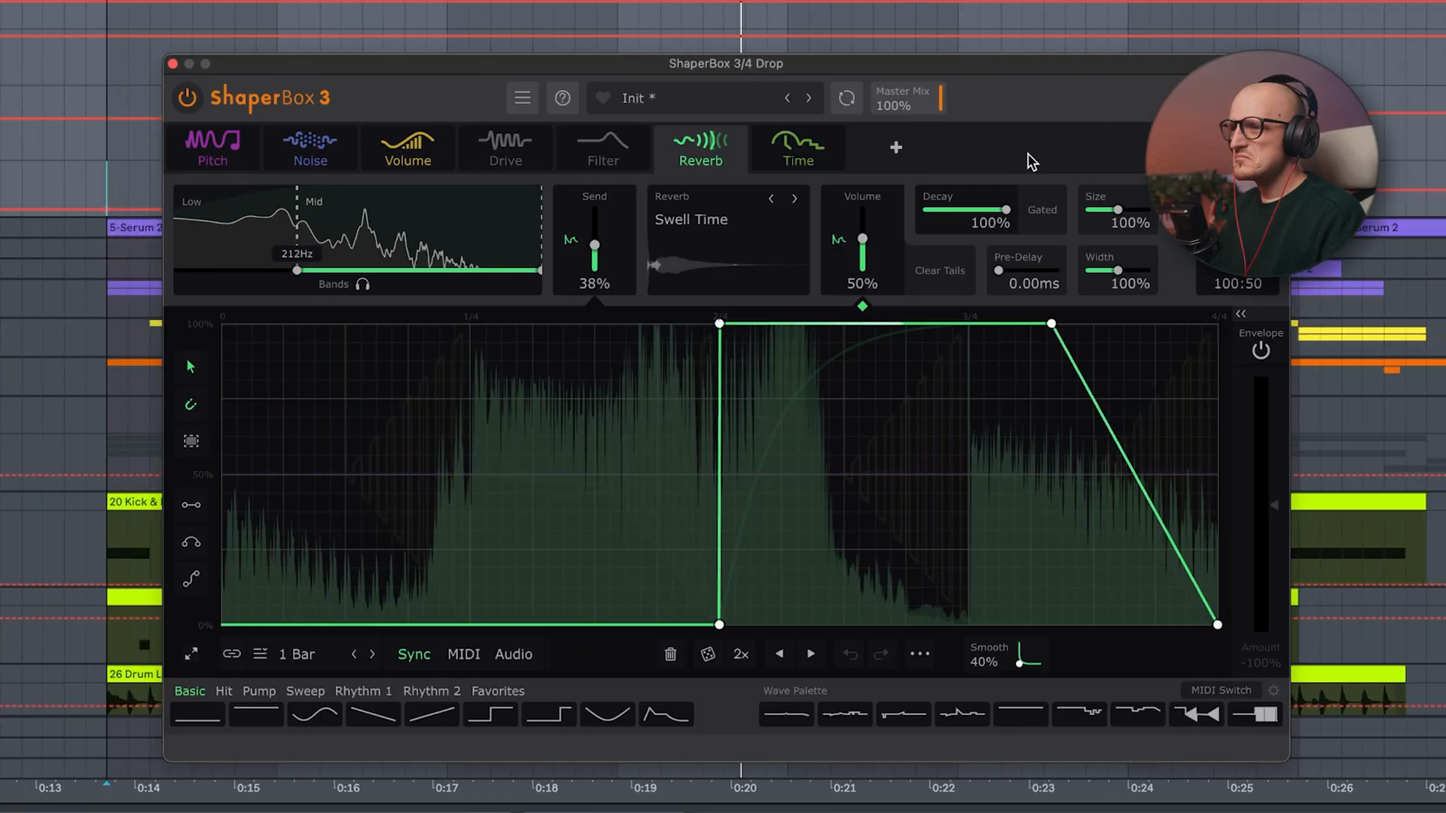Go to next preset arrow

pyautogui.click(x=809, y=98)
